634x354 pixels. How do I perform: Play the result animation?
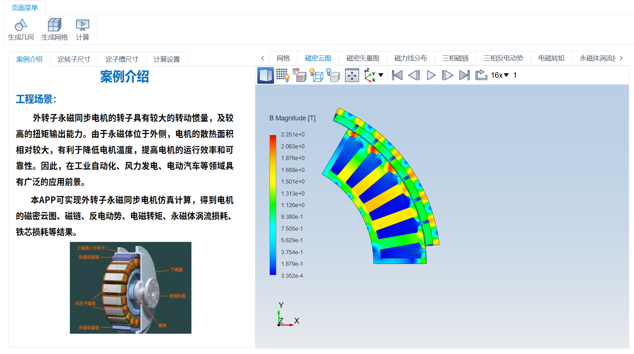(x=431, y=75)
